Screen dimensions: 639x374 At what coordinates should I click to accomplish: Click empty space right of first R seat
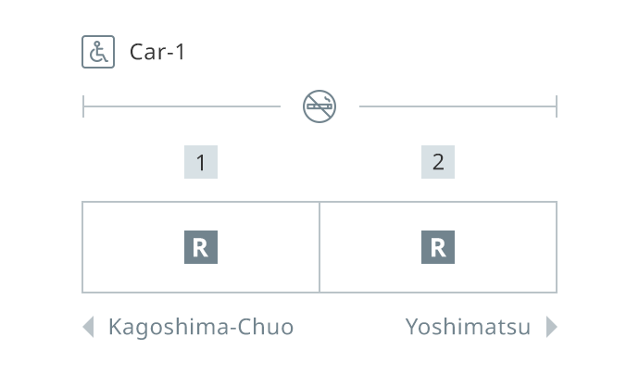tap(268, 247)
